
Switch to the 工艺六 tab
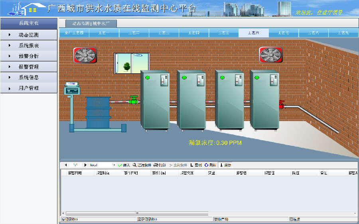coord(253,33)
